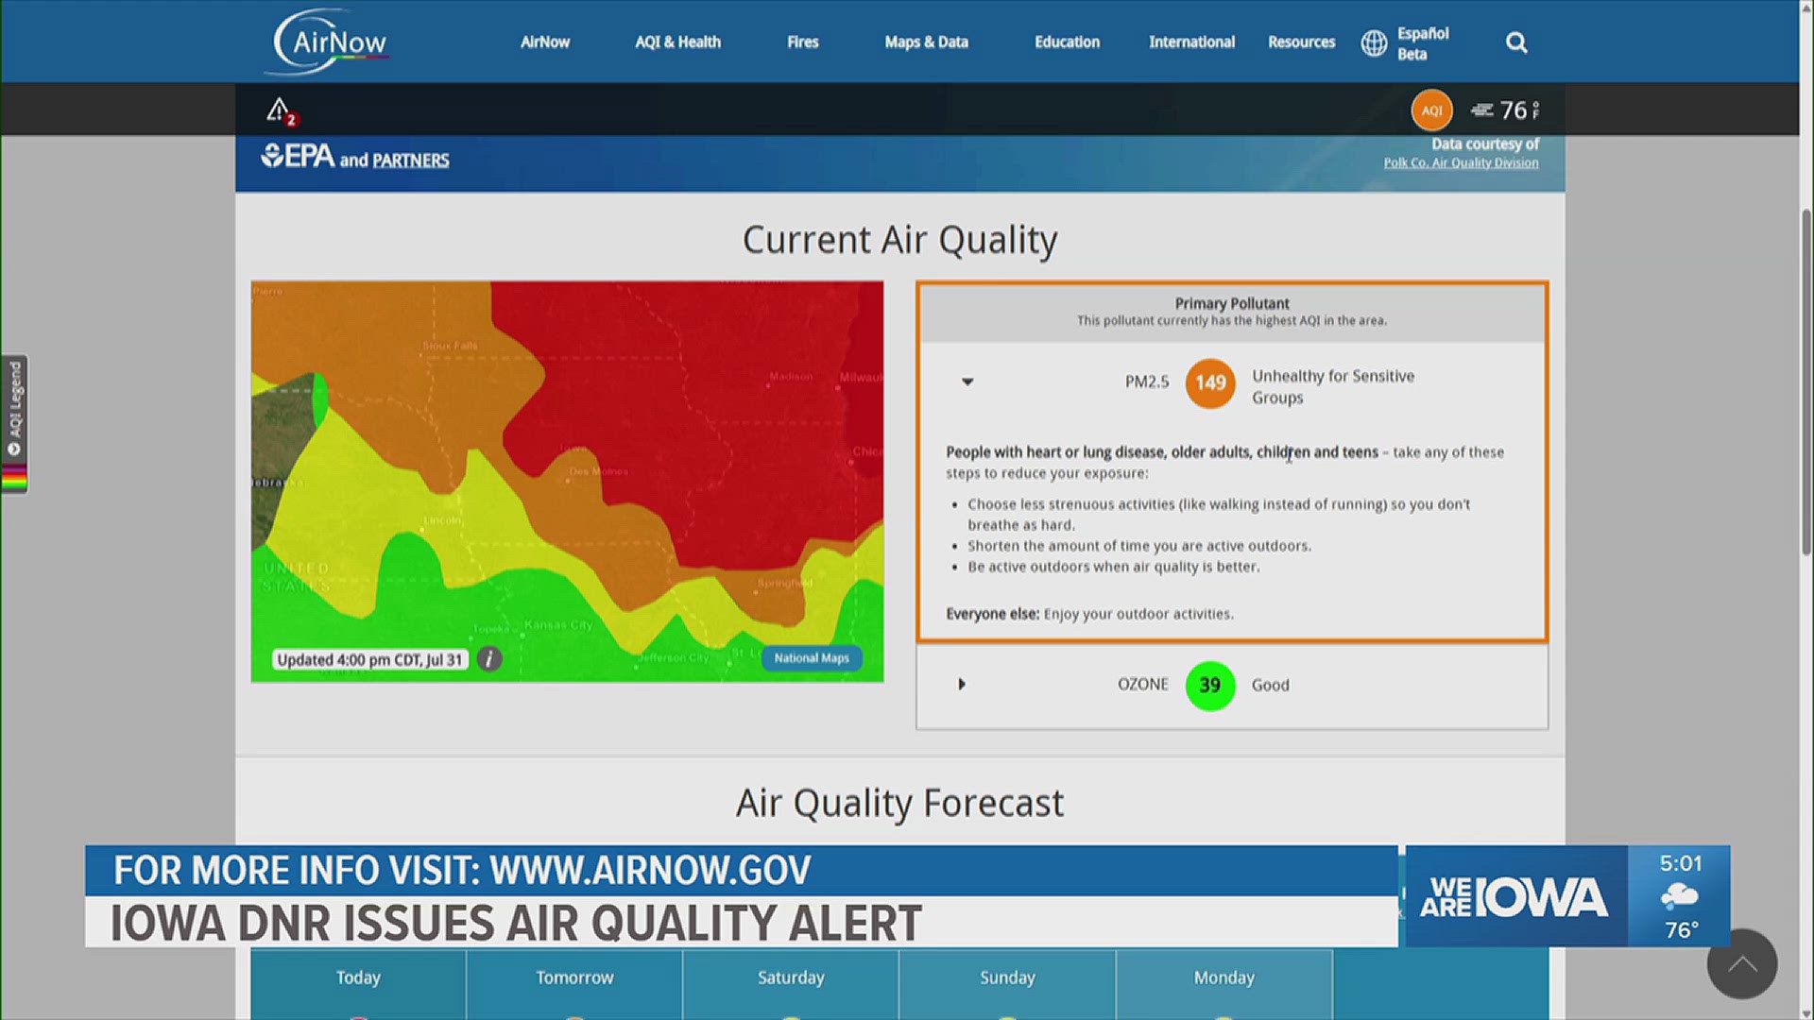1814x1020 pixels.
Task: Open the search magnifier icon
Action: [x=1516, y=42]
